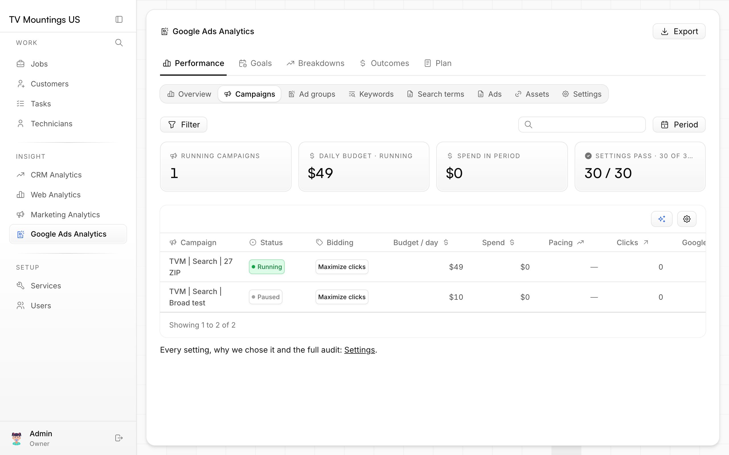Sort by the Pacing column header
This screenshot has height=455, width=729.
tap(566, 243)
